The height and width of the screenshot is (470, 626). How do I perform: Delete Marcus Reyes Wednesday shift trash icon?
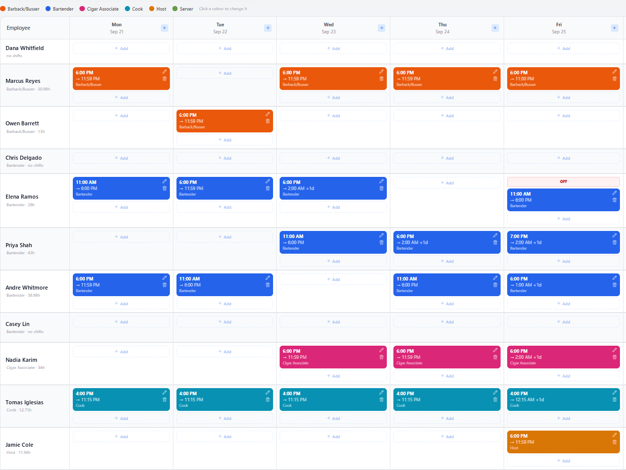[x=381, y=79]
